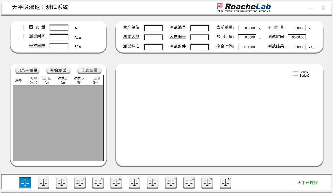
Task: Switch to balance number 4
Action: pos(80,182)
